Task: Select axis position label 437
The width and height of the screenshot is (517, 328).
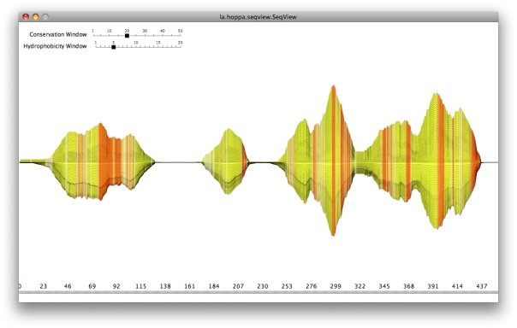Action: pos(482,286)
